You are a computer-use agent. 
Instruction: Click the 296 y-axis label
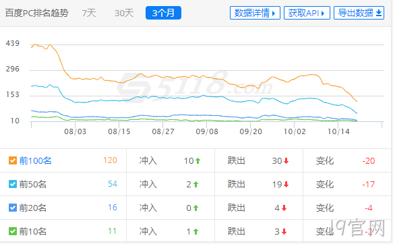coord(13,69)
